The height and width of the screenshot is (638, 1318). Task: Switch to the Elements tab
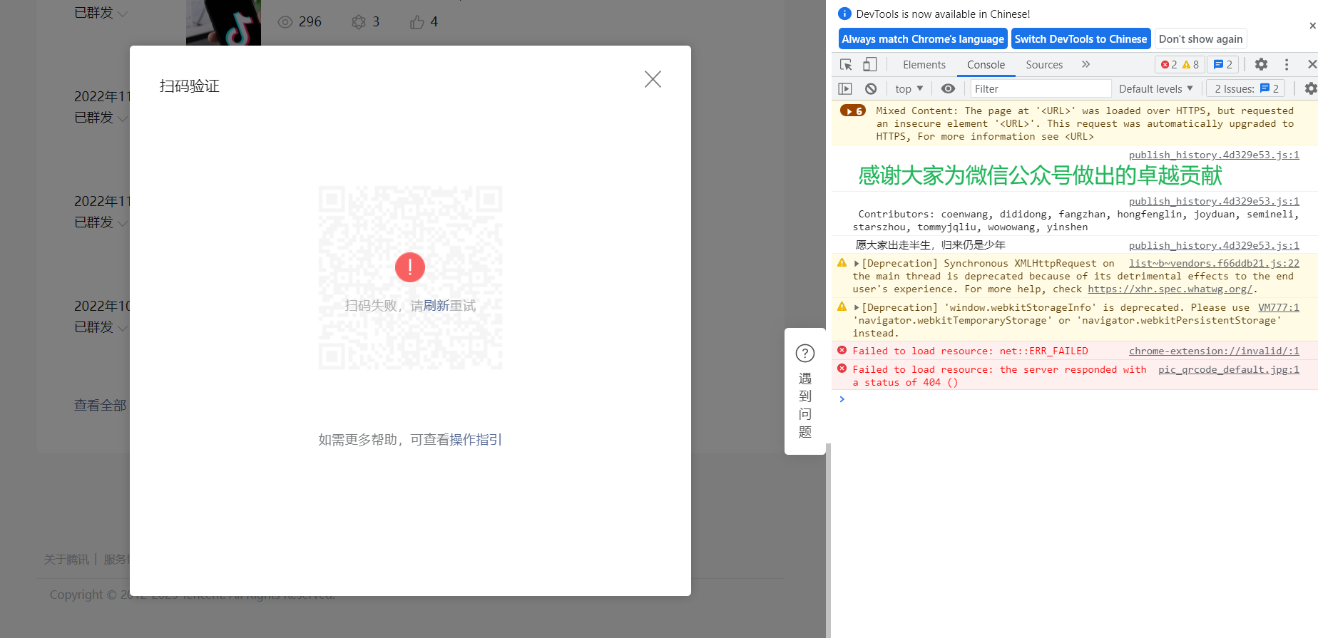point(924,65)
